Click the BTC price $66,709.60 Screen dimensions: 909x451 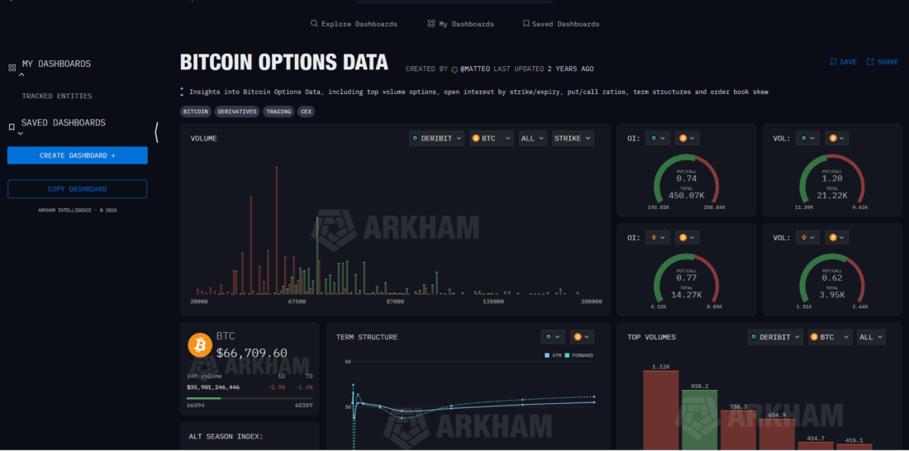(251, 353)
